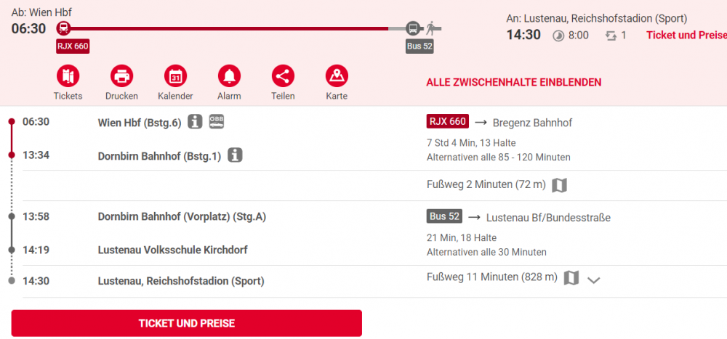Print the connection via Drucken icon
This screenshot has height=339, width=727.
tap(121, 76)
